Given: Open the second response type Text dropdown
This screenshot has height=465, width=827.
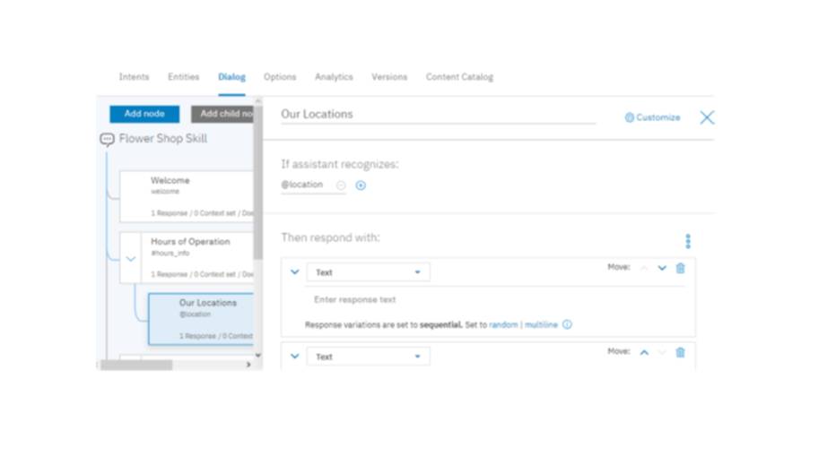Looking at the screenshot, I should [x=368, y=357].
